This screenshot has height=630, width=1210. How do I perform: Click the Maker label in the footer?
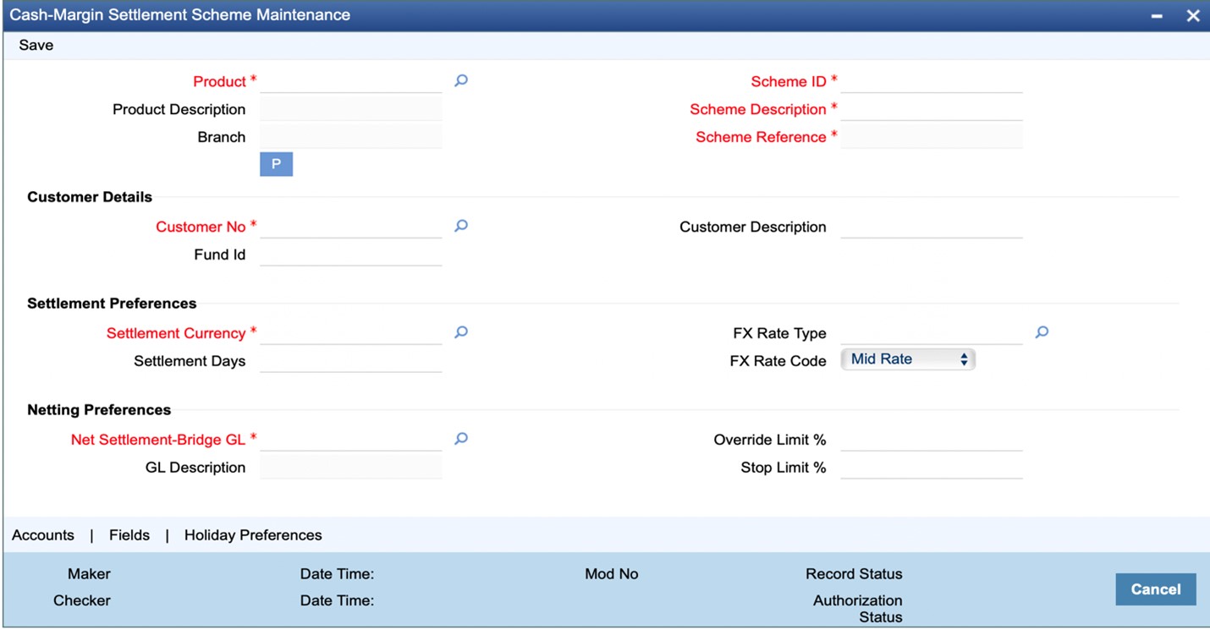click(x=89, y=574)
